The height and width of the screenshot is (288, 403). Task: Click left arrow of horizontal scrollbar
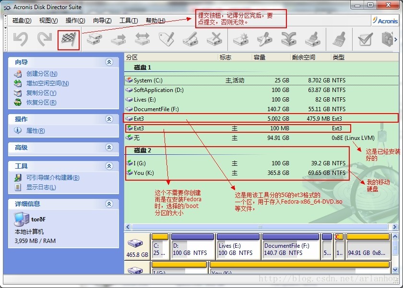coord(128,227)
